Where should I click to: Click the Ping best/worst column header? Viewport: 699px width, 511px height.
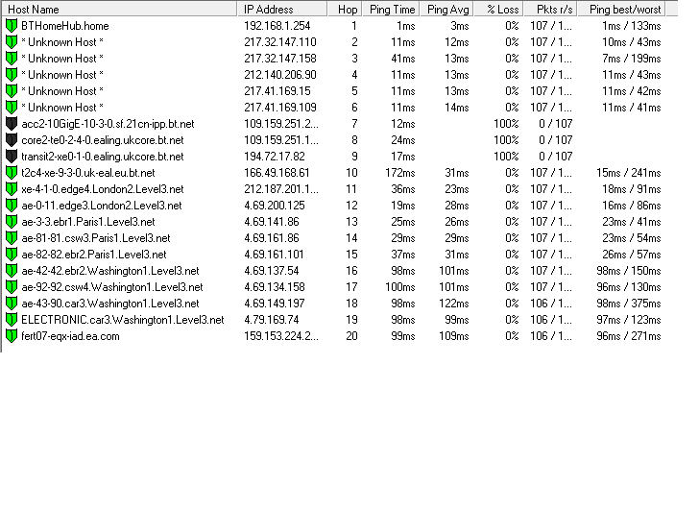point(621,9)
